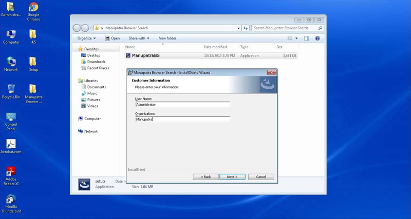Cancel the InstallShield wizard
411x219 pixels.
tap(261, 177)
